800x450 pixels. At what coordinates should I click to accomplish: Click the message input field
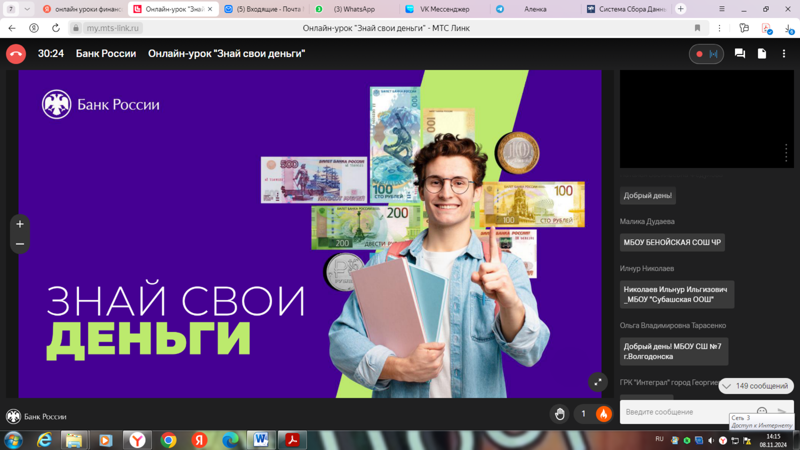(687, 412)
